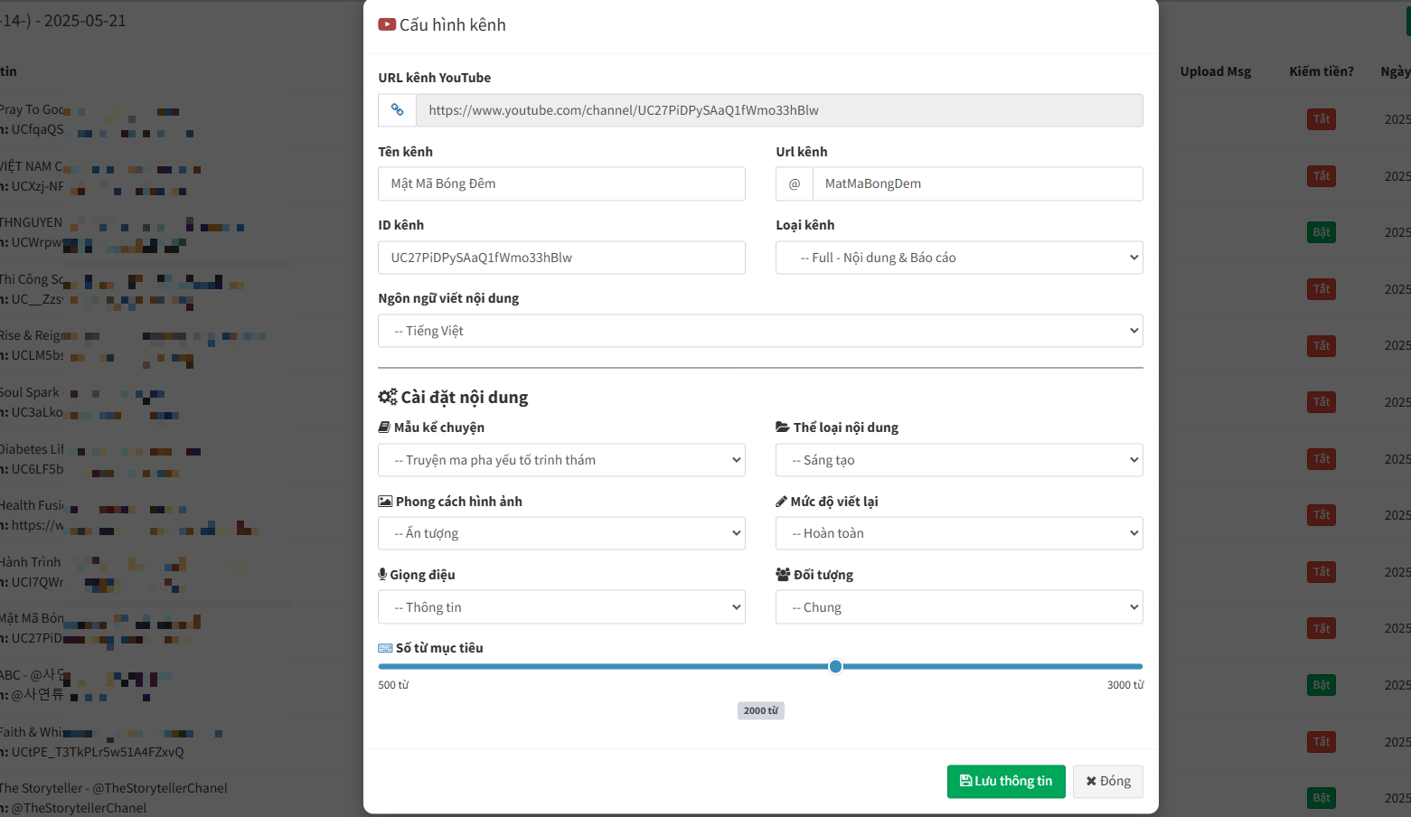Expand the Ngôn ngữ viết nội dung dropdown

(x=760, y=331)
